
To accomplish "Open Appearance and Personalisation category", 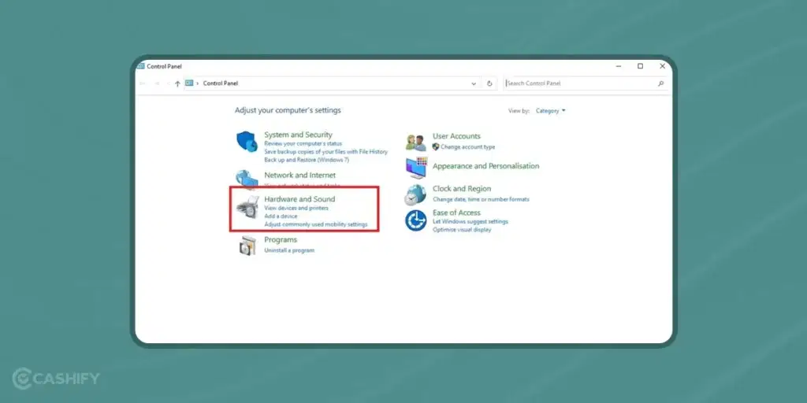I will (485, 166).
